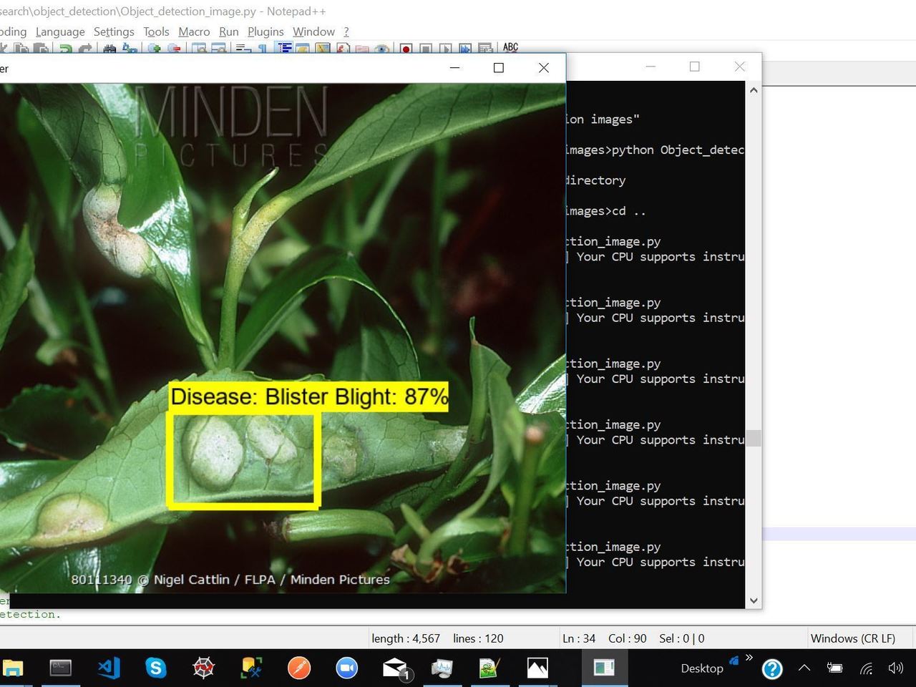Show hidden tray icons arrow
This screenshot has width=916, height=687.
(x=804, y=668)
